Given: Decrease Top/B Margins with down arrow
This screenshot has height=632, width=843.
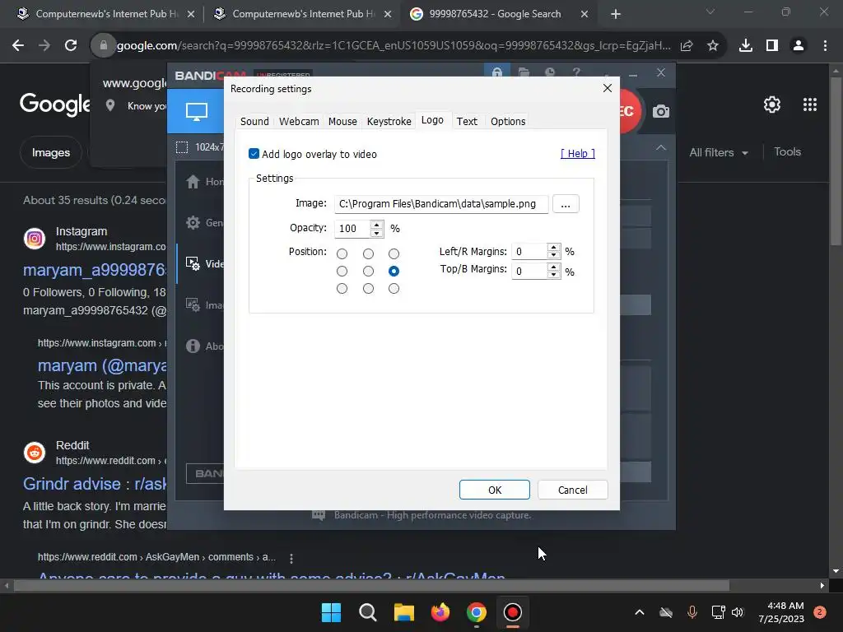Looking at the screenshot, I should pos(554,275).
